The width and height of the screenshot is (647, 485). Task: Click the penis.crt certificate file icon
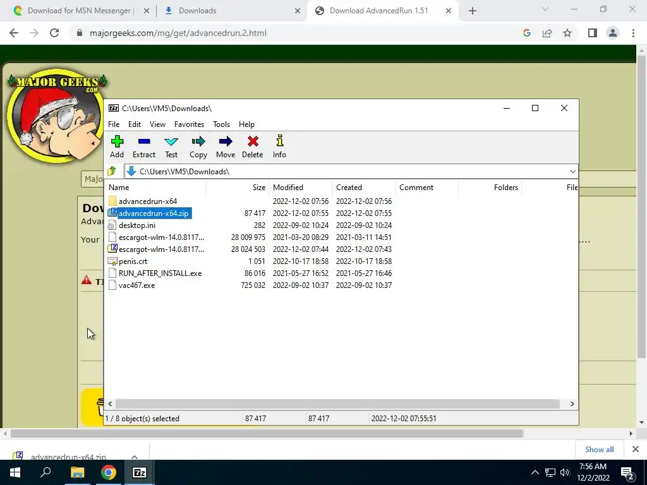click(x=112, y=261)
